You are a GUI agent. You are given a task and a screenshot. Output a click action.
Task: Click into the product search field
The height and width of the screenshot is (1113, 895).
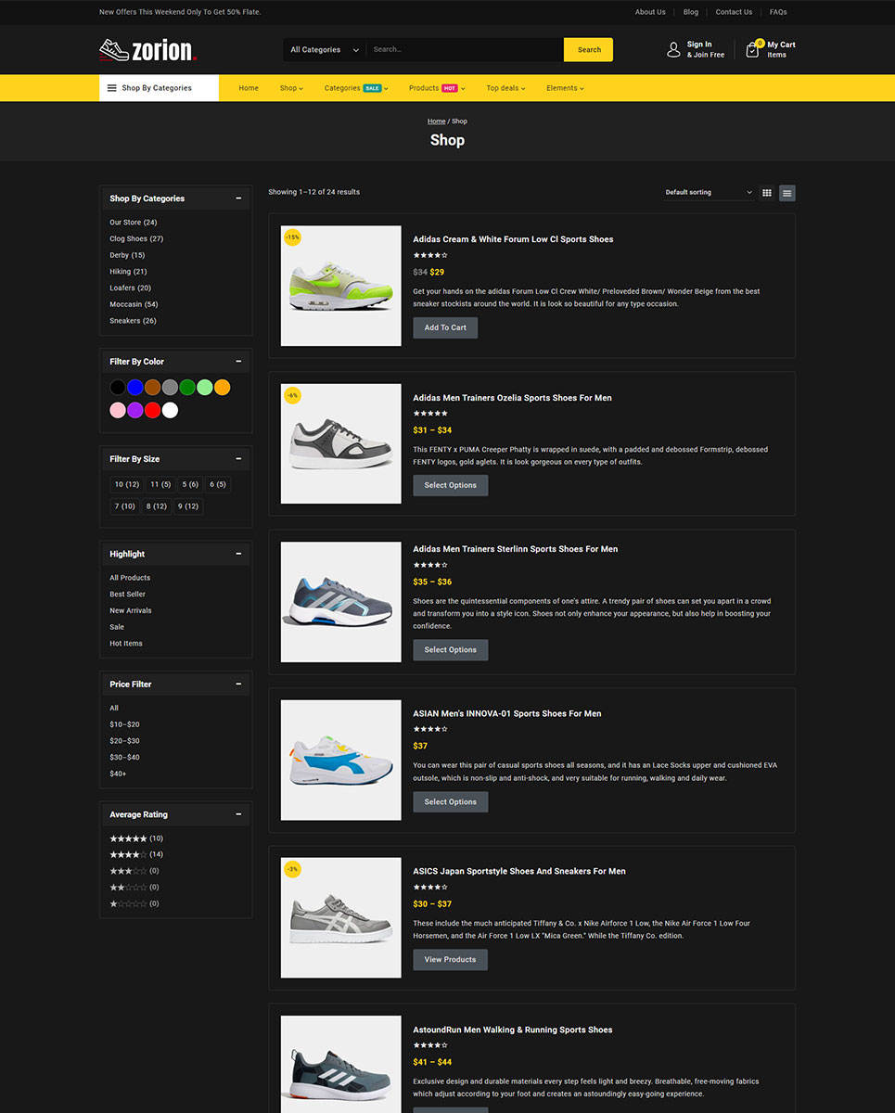(464, 50)
